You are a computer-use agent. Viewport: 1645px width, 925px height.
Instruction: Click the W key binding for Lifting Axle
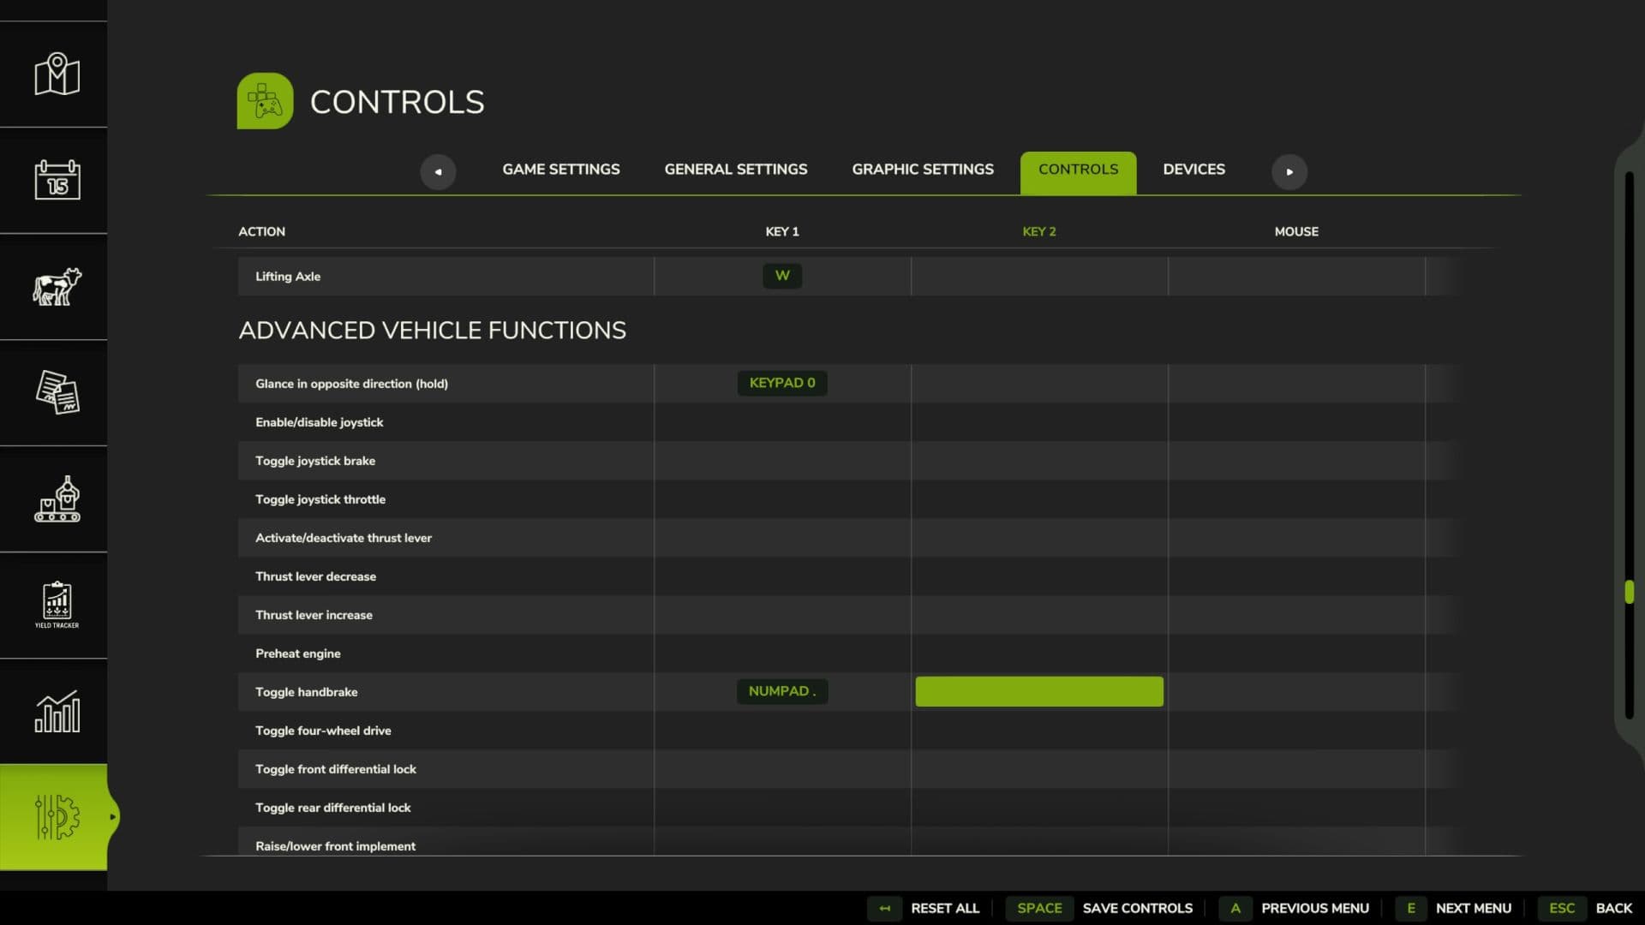click(782, 276)
